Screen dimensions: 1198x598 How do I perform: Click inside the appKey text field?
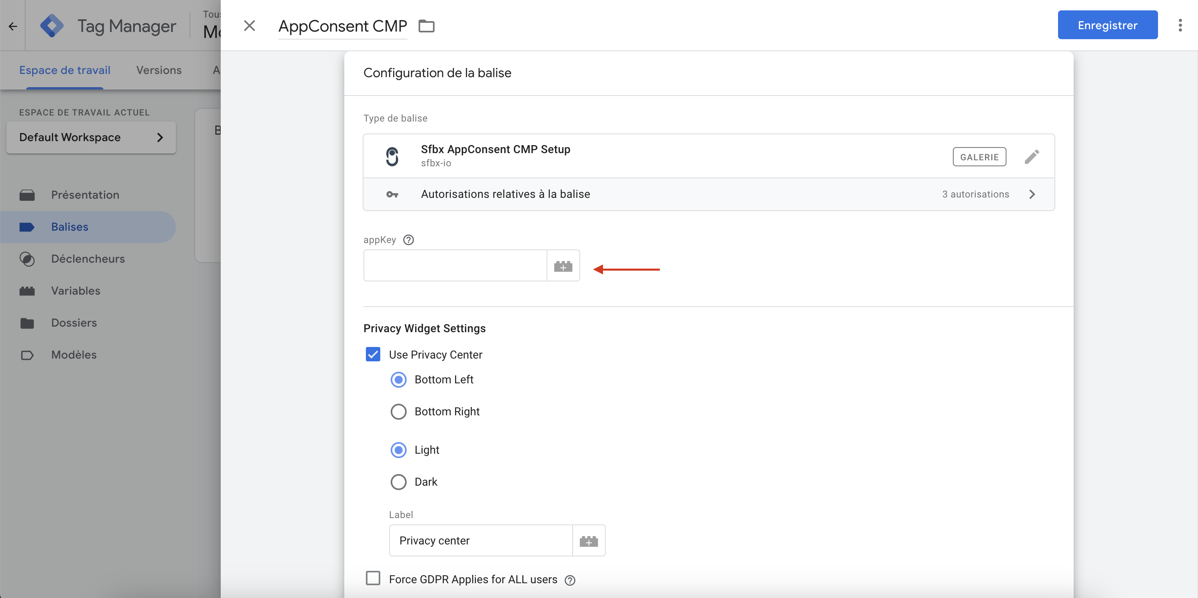pyautogui.click(x=454, y=266)
